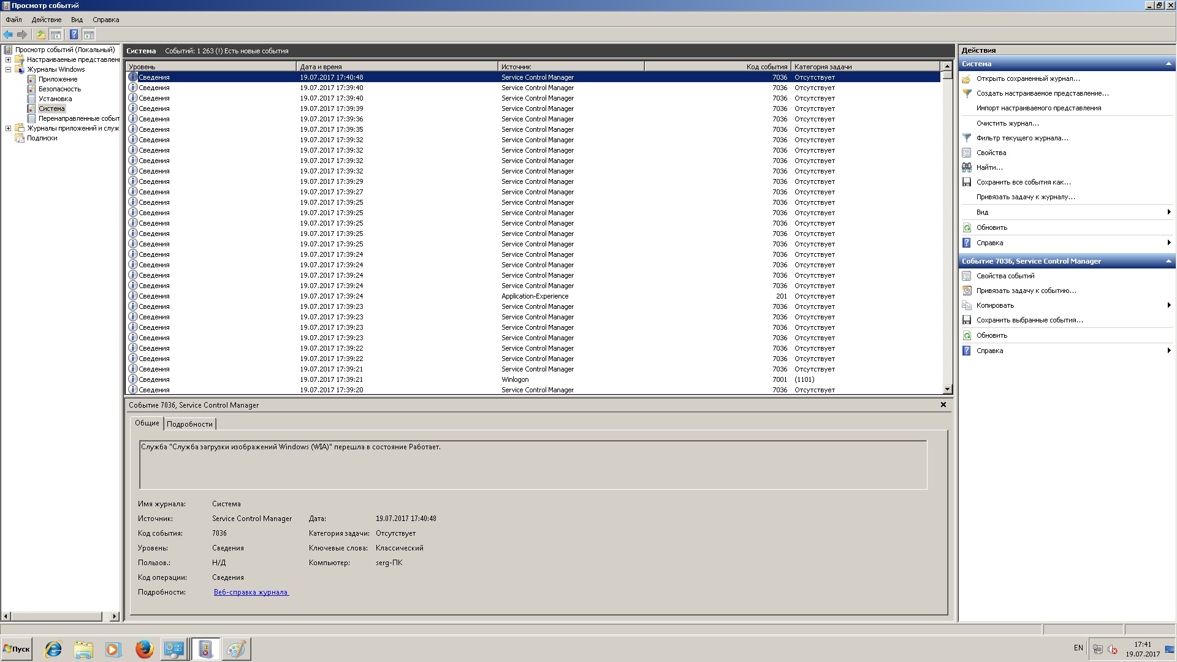Click the Пуск start button
The width and height of the screenshot is (1177, 662).
tap(17, 649)
